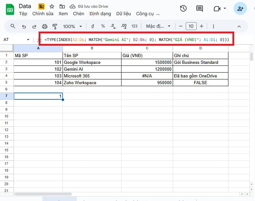Open the Dữ liệu menu
The width and height of the screenshot is (255, 201).
pyautogui.click(x=124, y=14)
